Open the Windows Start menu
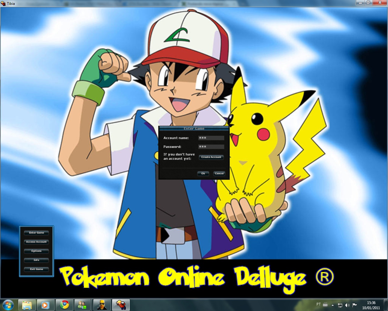The width and height of the screenshot is (388, 311). pos(8,305)
